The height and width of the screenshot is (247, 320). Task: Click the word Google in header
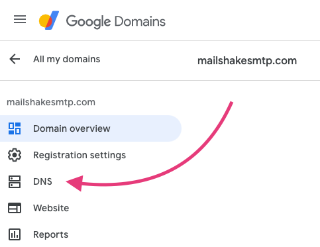coord(88,22)
